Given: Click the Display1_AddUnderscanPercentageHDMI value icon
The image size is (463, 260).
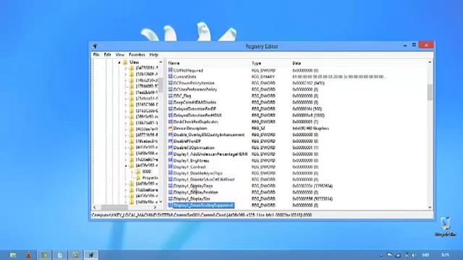Looking at the screenshot, I should (x=171, y=154).
